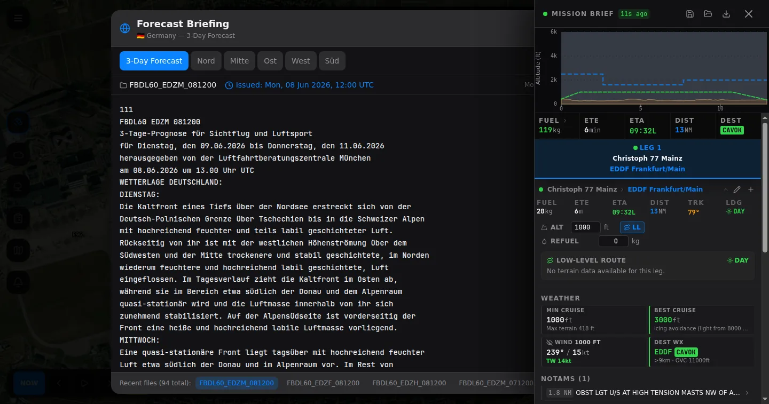Click the bell icon in the map sidebar
The width and height of the screenshot is (769, 404).
19,281
